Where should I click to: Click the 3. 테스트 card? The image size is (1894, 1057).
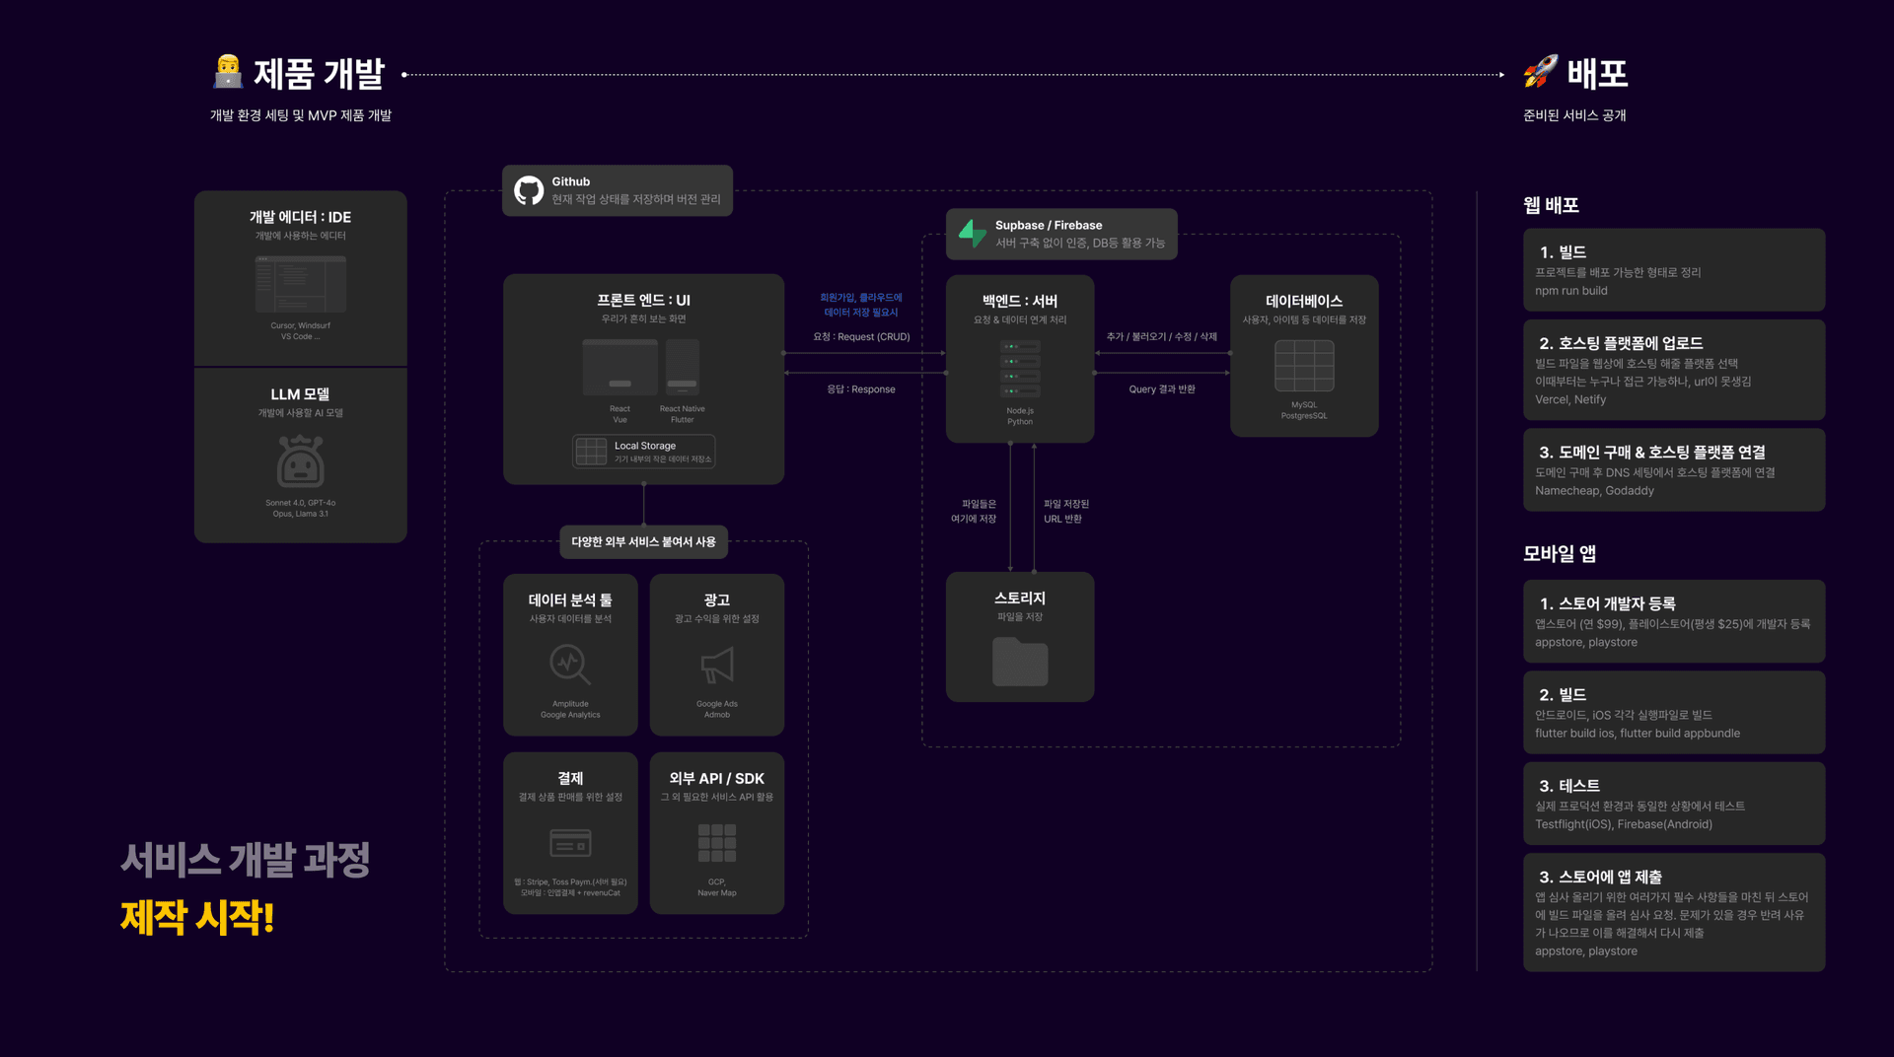point(1673,804)
